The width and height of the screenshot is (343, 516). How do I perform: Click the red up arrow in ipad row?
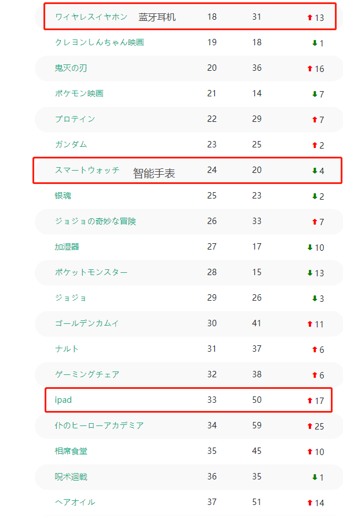click(309, 400)
